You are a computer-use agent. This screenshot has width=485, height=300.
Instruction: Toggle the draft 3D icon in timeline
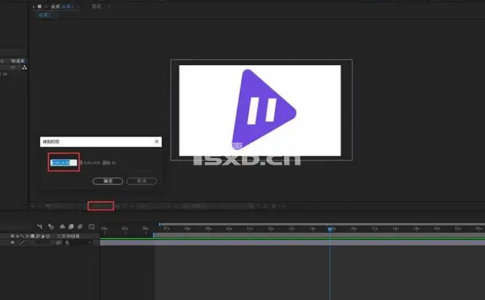(x=51, y=227)
